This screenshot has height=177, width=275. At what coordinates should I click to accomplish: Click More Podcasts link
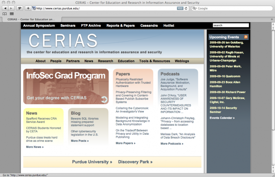(172, 144)
